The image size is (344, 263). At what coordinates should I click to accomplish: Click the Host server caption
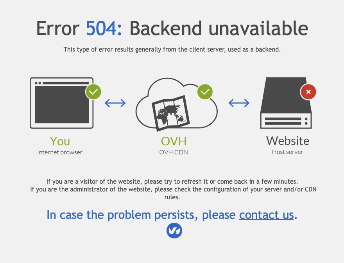tap(287, 152)
